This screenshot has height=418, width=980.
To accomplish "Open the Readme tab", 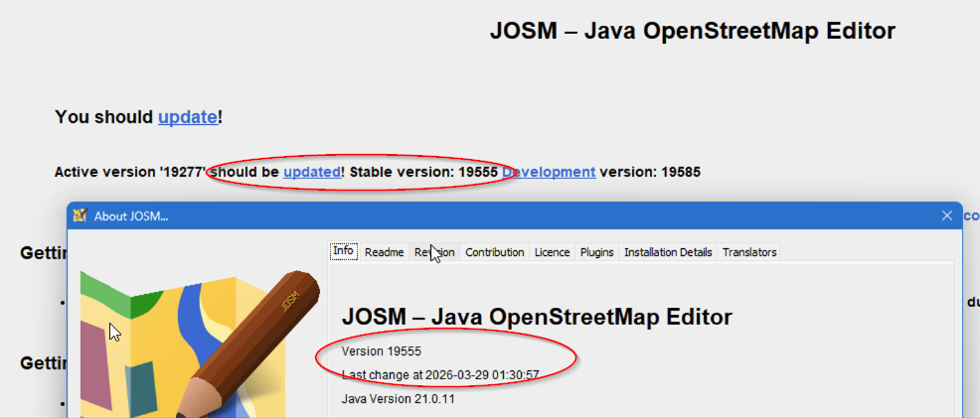I will pos(384,252).
